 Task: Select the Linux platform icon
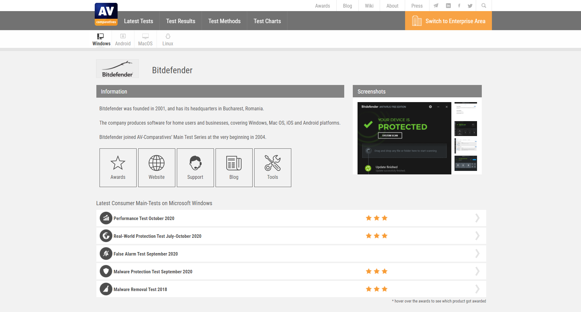168,36
